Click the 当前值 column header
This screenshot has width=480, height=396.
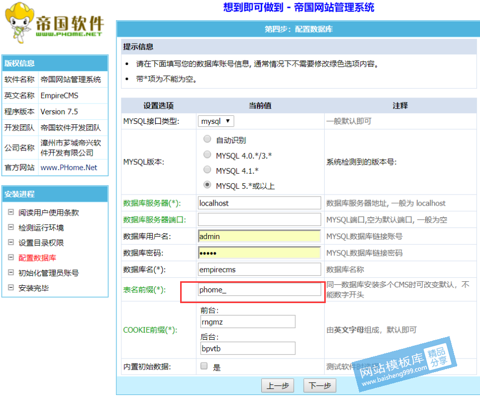[x=260, y=106]
